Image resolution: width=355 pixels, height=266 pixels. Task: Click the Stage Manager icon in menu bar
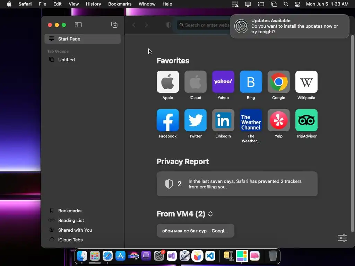click(261, 4)
